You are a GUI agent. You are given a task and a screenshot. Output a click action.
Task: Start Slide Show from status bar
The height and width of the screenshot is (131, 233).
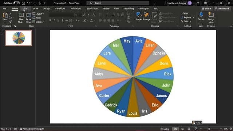point(196,129)
